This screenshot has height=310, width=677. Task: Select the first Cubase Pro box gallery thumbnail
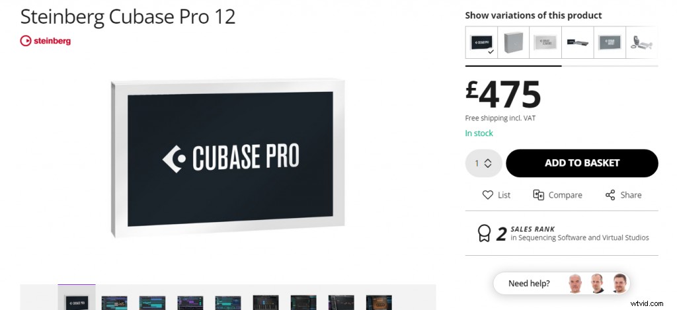coord(77,300)
